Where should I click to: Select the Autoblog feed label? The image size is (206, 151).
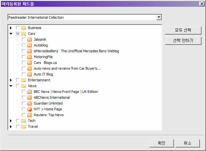pos(41,45)
